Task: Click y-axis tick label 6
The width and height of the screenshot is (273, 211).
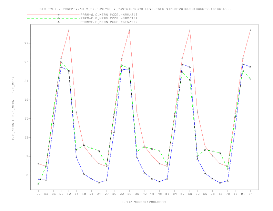Action: (x=27, y=175)
